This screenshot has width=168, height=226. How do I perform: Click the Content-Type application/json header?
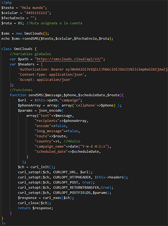[x=52, y=74]
